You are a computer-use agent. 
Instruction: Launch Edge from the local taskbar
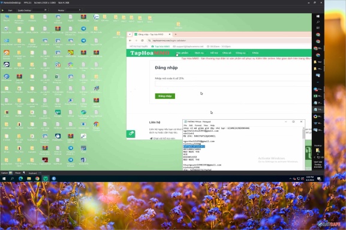[21, 178]
